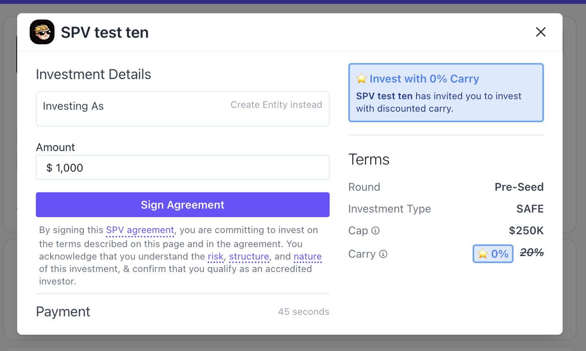Click the star icon in the carry banner

click(361, 79)
